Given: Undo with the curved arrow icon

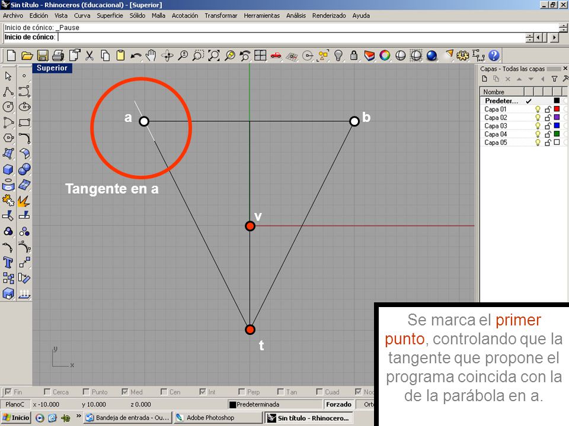Looking at the screenshot, I should 136,56.
